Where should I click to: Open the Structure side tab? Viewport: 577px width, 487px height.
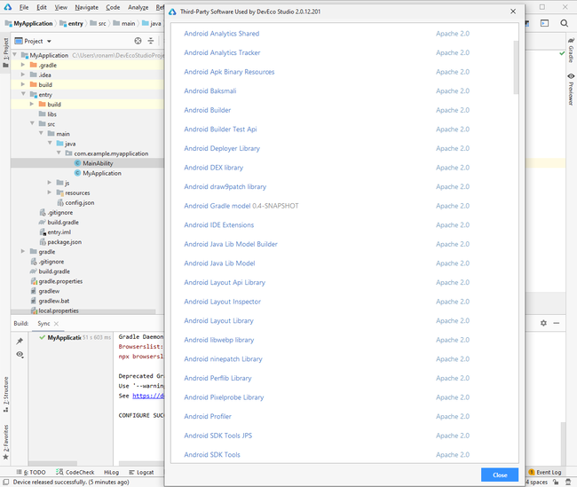[5, 394]
